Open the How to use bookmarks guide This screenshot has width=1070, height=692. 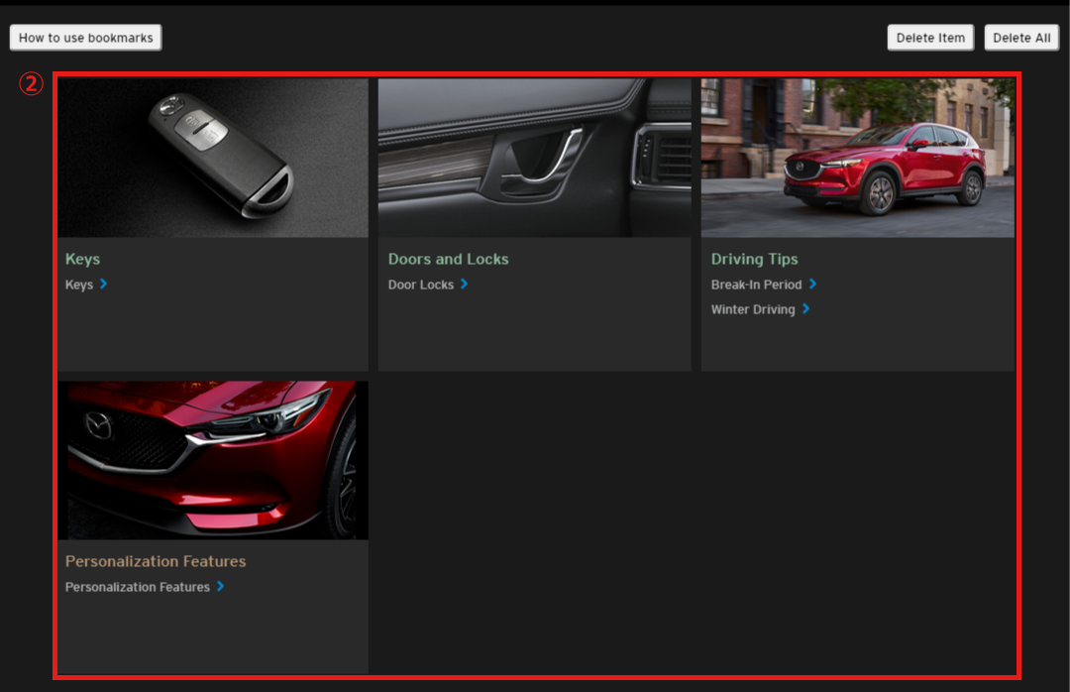tap(86, 38)
